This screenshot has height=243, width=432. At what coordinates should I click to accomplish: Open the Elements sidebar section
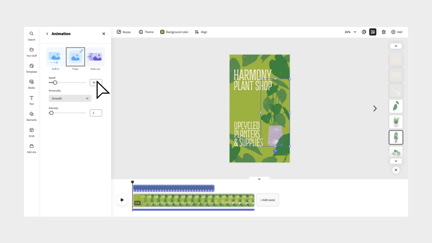31,116
